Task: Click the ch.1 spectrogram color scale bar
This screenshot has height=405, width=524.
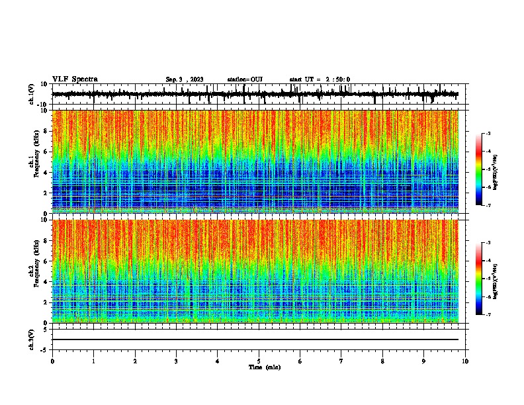Action: pos(479,169)
